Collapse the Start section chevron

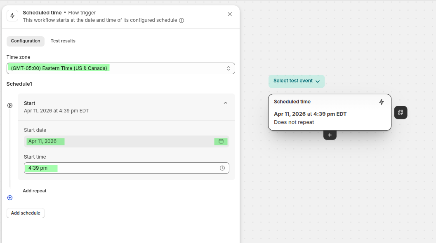[x=226, y=103]
